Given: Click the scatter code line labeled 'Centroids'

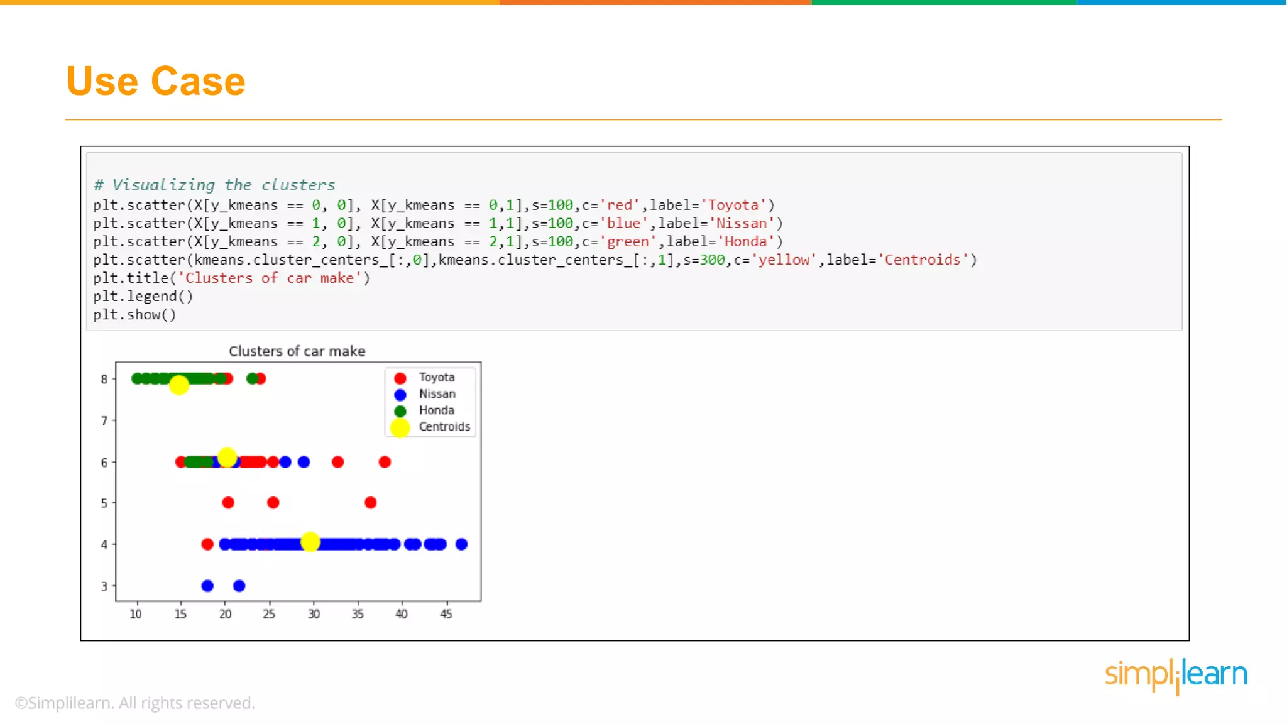Looking at the screenshot, I should tap(535, 260).
